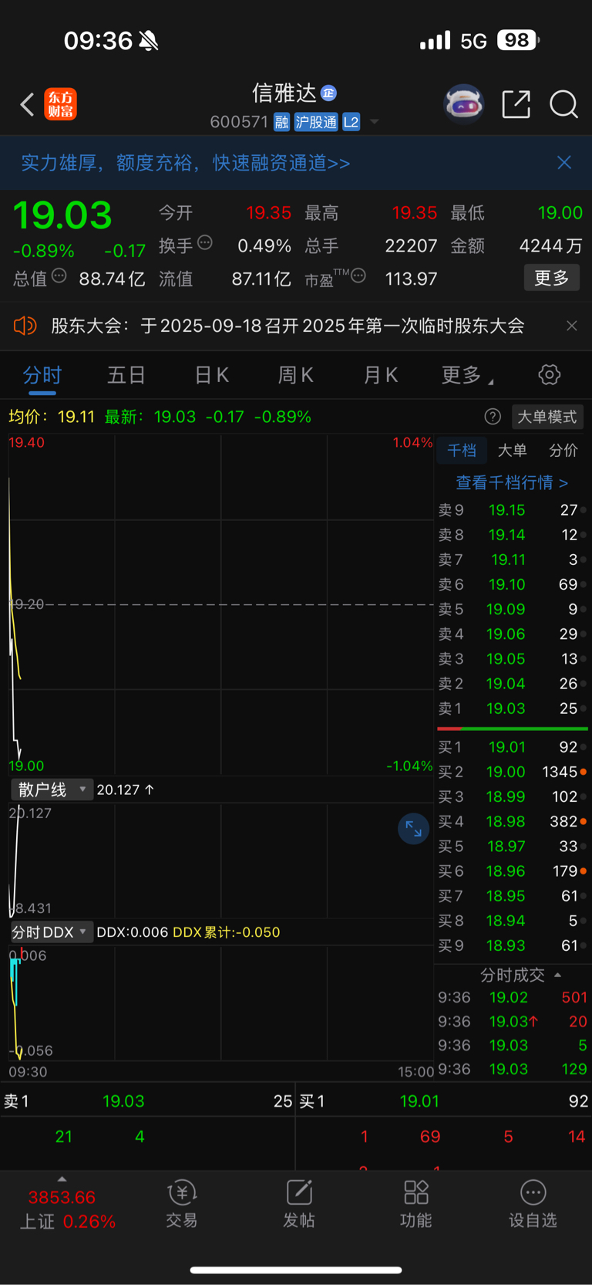This screenshot has width=592, height=1285.
Task: Tap the bottom 卖1 19.03 queue header
Action: 148,1101
